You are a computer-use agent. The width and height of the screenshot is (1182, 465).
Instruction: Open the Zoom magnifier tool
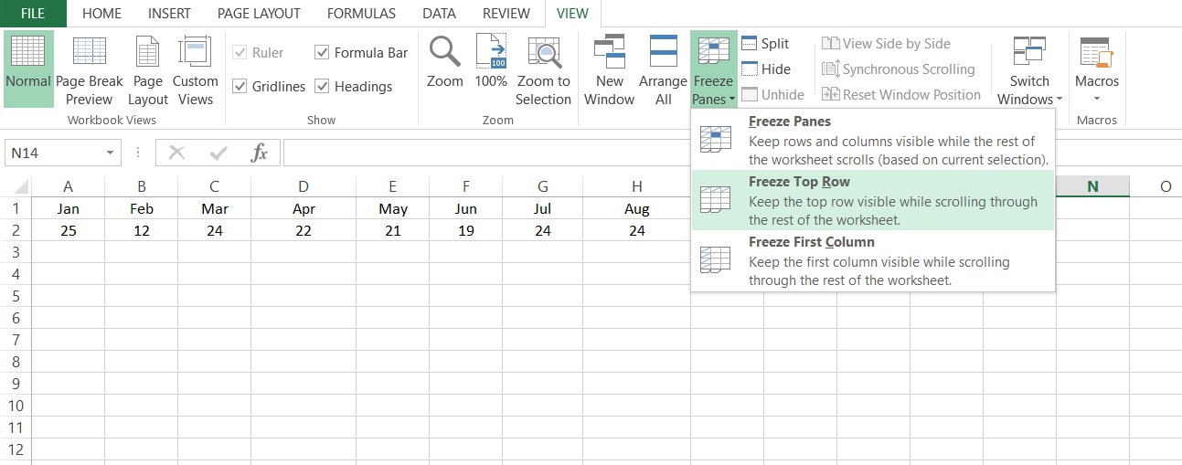(x=445, y=62)
